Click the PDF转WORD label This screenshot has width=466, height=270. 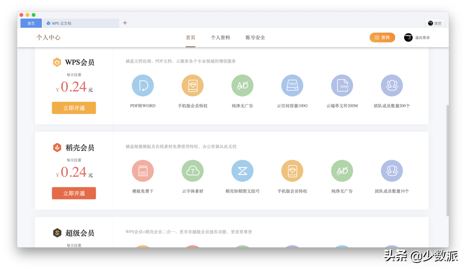[143, 106]
